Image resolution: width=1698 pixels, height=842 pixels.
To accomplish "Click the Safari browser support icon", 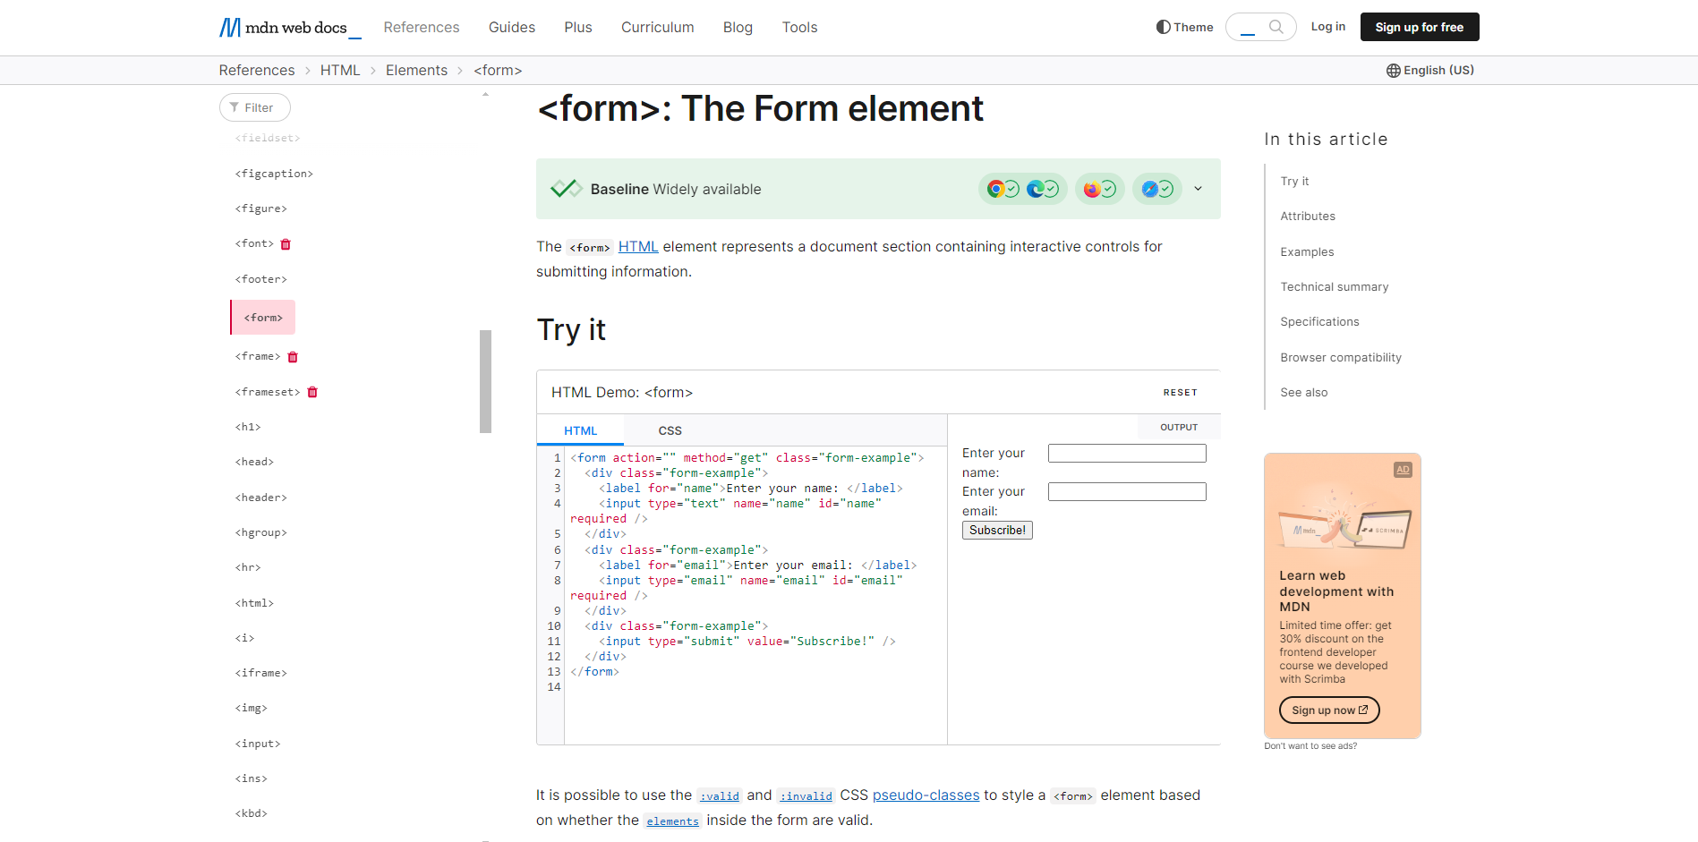I will [x=1149, y=189].
